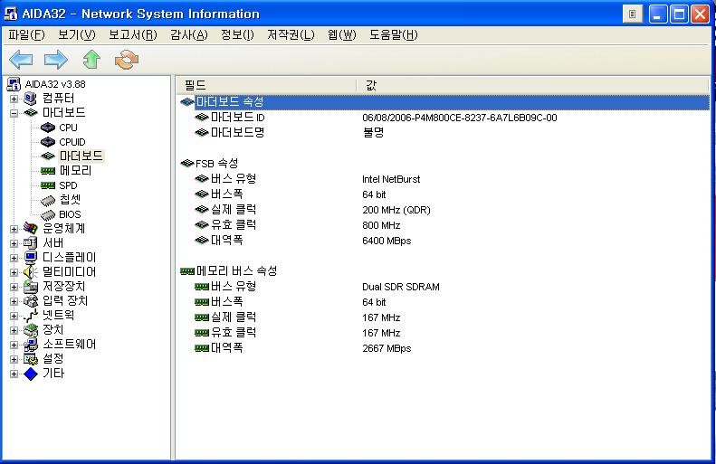Click the 필드 column header
716x464 pixels.
click(x=267, y=85)
